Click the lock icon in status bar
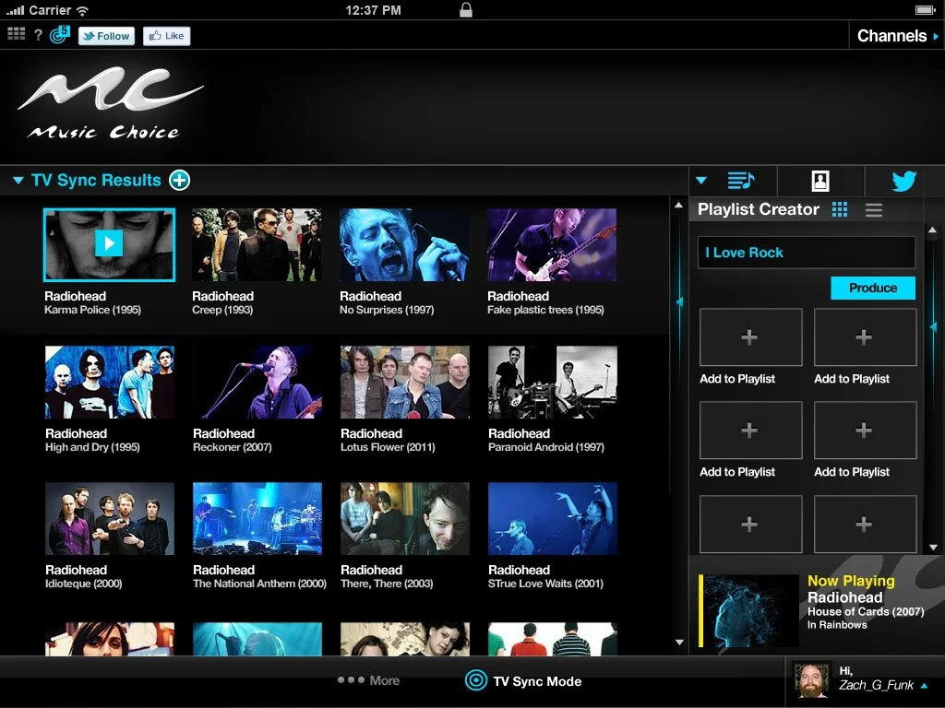The height and width of the screenshot is (708, 945). pyautogui.click(x=465, y=9)
